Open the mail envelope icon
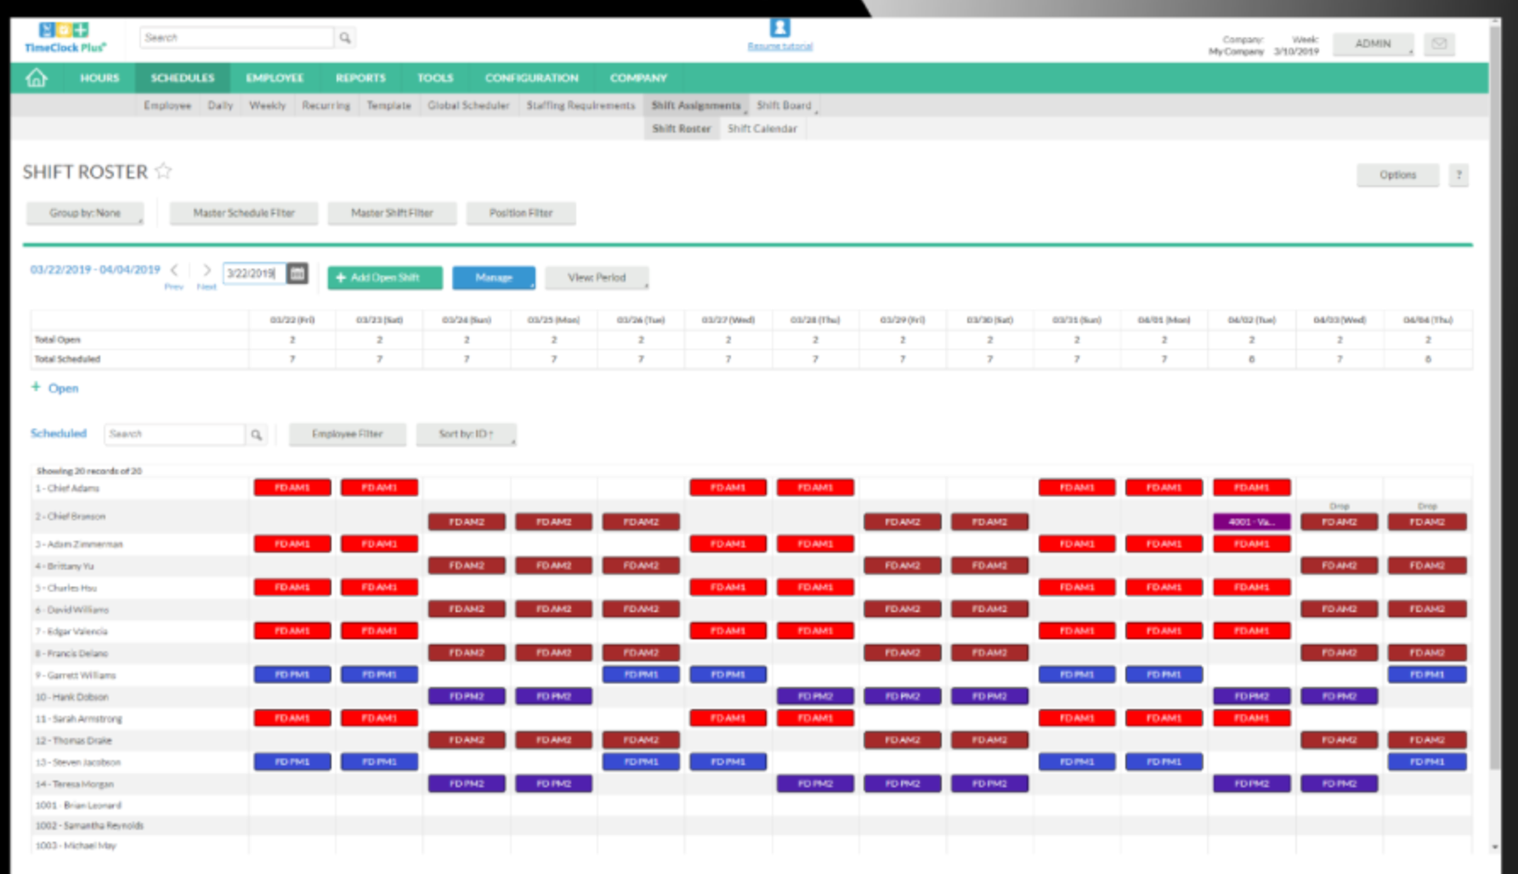 coord(1439,43)
